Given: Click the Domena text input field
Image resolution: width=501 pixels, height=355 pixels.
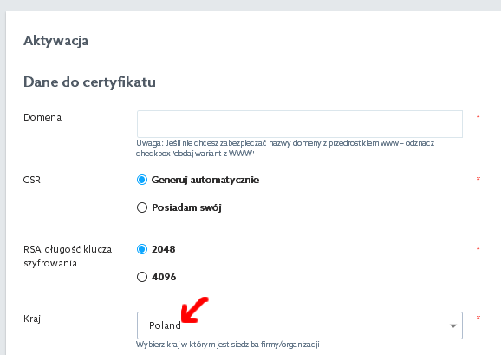Looking at the screenshot, I should (x=300, y=124).
